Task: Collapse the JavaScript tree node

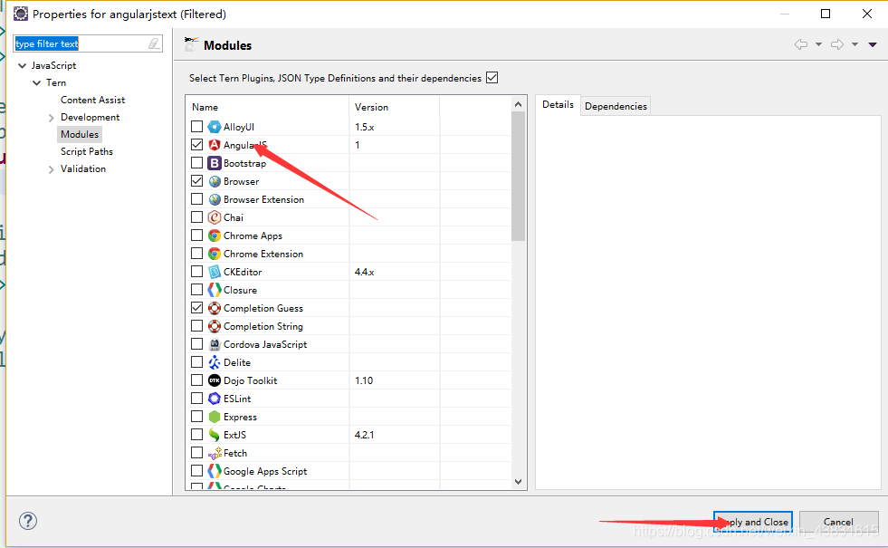Action: coord(22,66)
